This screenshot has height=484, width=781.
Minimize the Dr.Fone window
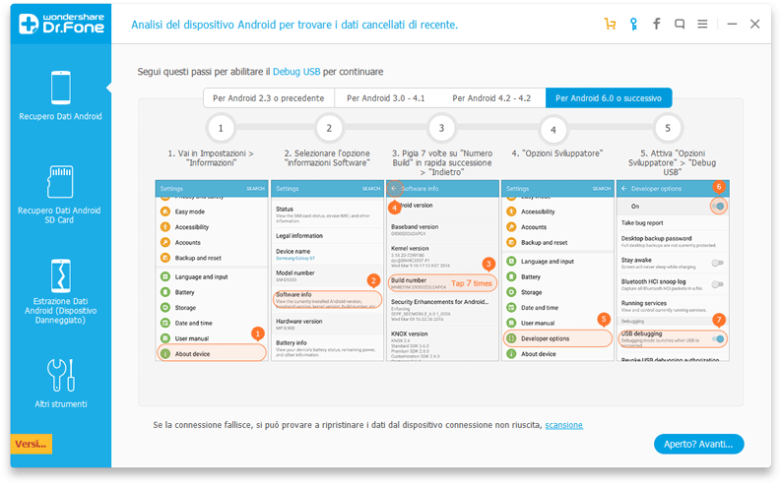point(732,24)
